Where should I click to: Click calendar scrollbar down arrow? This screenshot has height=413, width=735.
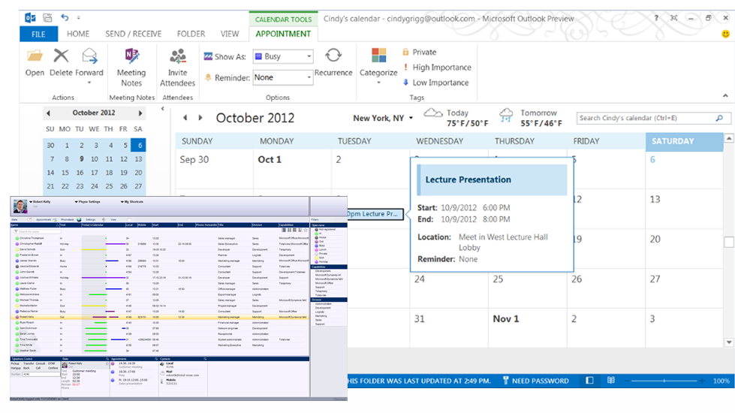[x=729, y=342]
